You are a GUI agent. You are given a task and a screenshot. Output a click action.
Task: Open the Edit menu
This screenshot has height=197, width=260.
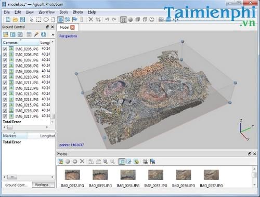[18, 12]
